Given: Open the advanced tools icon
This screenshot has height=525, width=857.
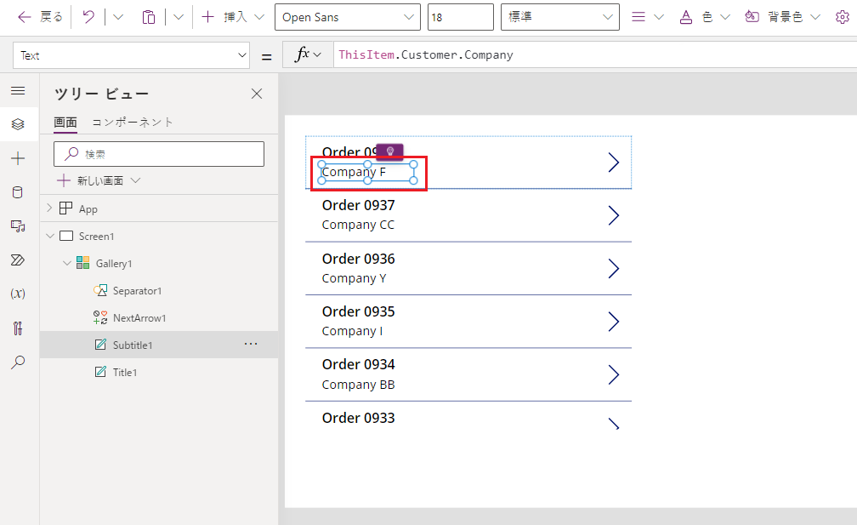Looking at the screenshot, I should pos(18,328).
